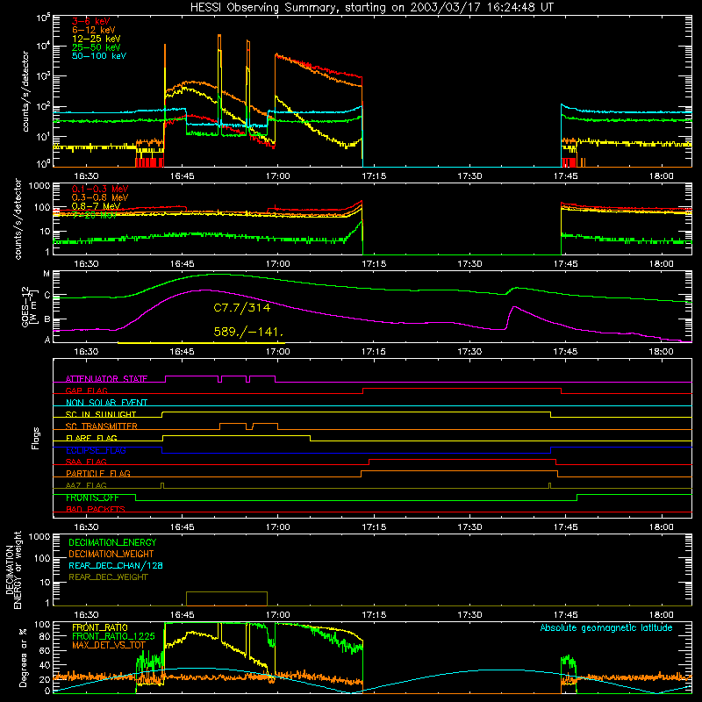The image size is (702, 702).
Task: Select the 3-6 keV legend label
Action: tap(91, 21)
